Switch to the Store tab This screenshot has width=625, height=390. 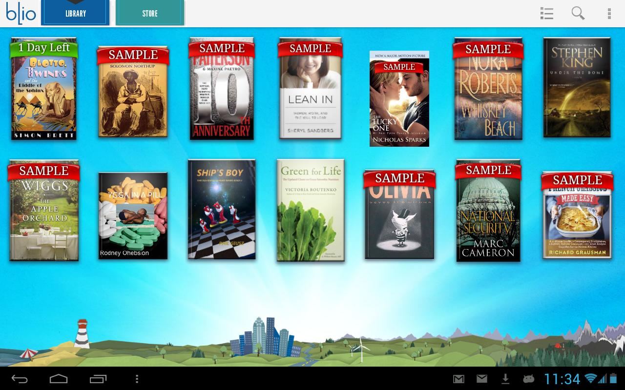click(150, 14)
